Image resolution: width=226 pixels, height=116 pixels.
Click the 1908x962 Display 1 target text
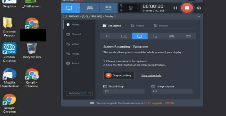point(92,16)
